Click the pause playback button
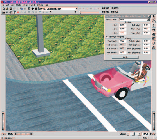 (x=91, y=8)
